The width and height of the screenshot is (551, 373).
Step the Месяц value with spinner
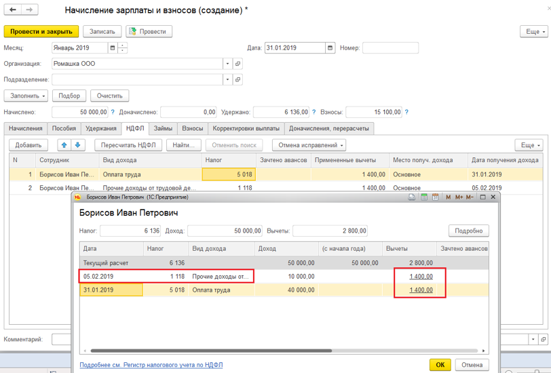[123, 47]
